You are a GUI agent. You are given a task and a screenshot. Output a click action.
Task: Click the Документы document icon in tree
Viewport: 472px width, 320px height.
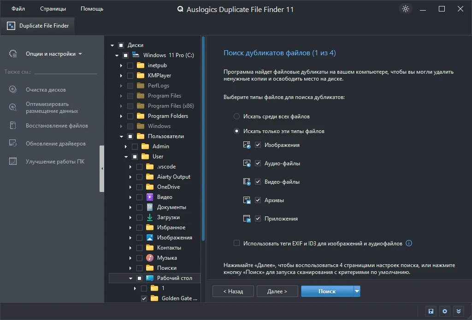[150, 207]
